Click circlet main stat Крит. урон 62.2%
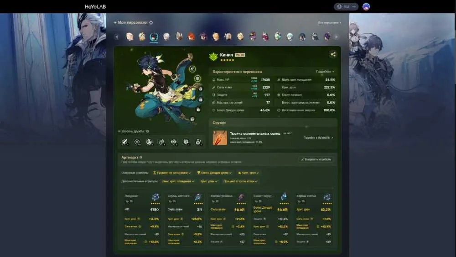Viewport: 456px width, 257px height. tap(313, 210)
